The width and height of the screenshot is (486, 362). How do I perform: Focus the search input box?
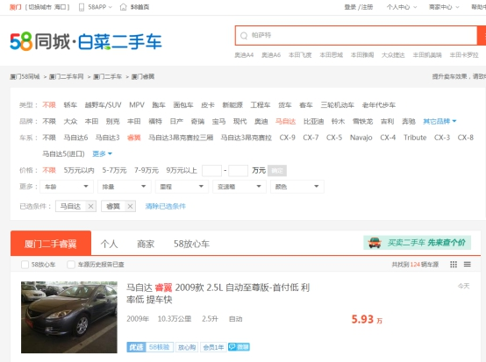[356, 36]
